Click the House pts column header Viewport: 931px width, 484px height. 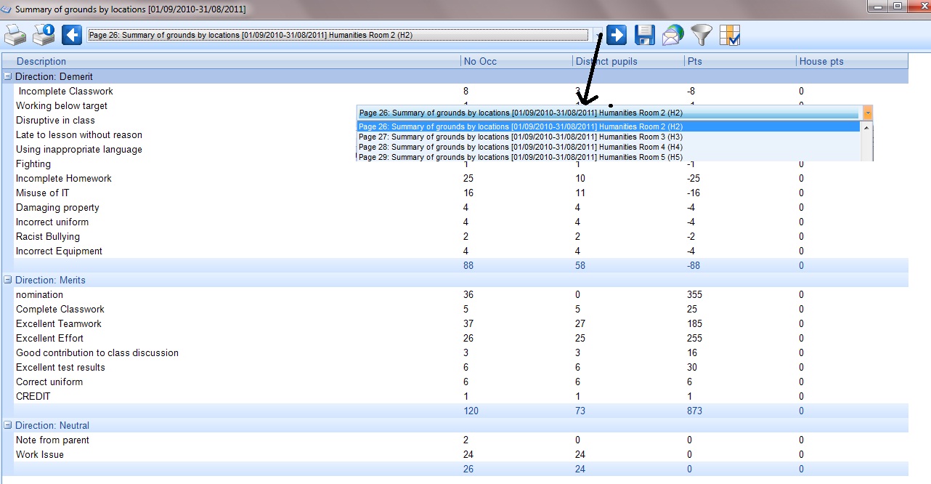(821, 62)
